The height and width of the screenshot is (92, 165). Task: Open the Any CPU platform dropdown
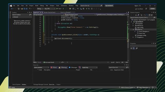point(50,9)
